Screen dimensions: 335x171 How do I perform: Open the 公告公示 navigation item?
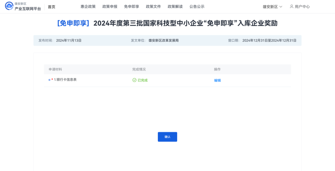(197, 7)
